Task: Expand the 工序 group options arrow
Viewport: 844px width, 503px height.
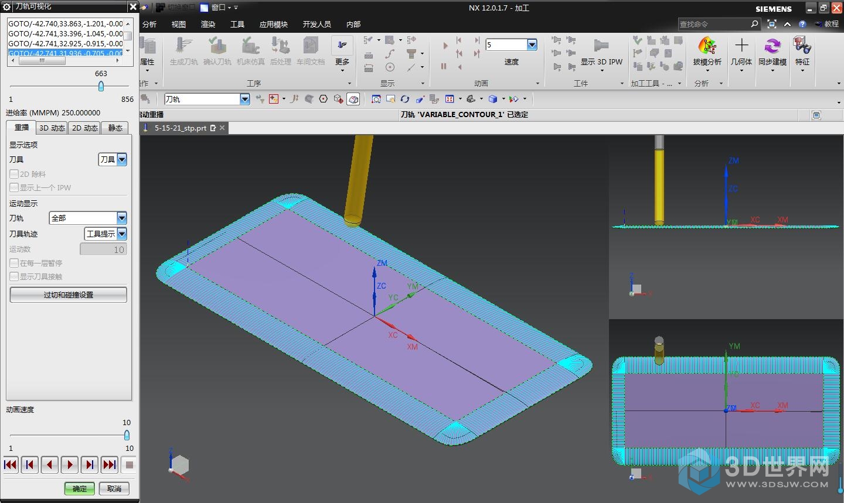Action: [x=349, y=84]
